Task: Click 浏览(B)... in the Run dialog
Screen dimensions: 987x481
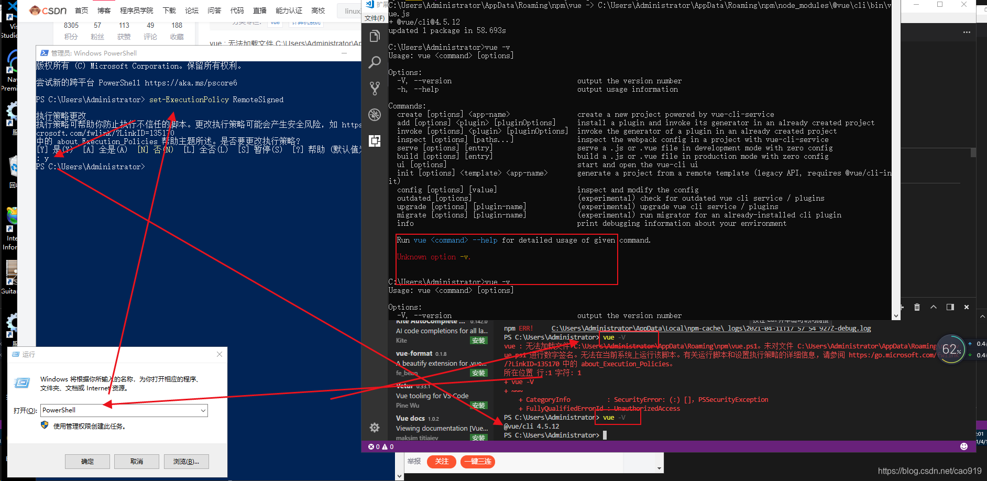Action: coord(186,462)
